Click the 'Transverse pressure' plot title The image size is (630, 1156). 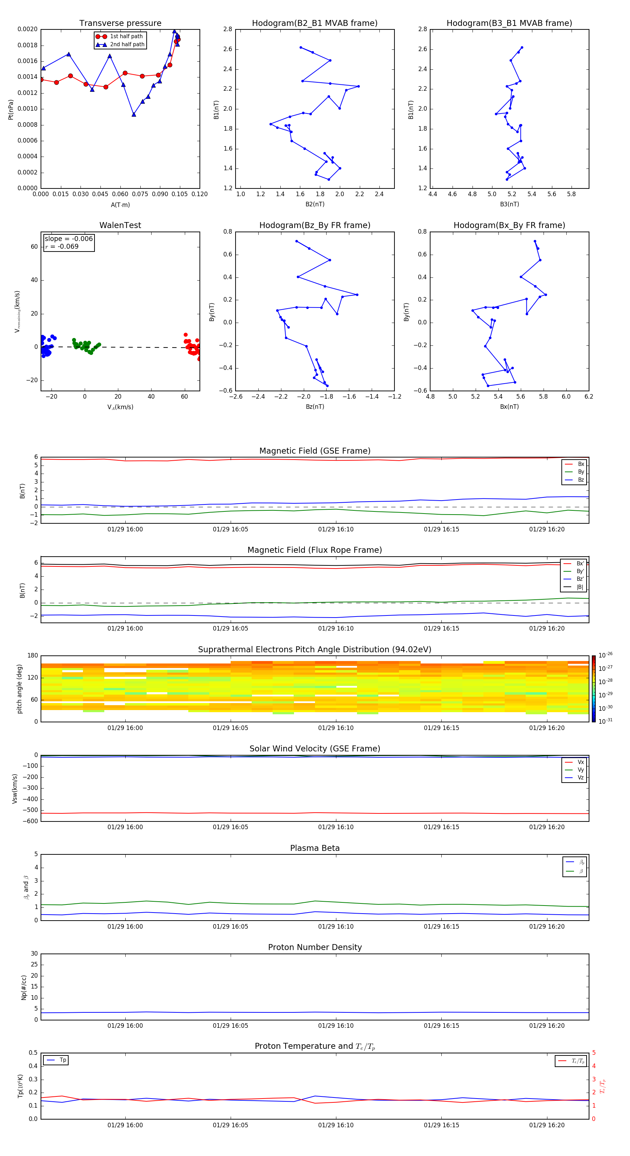[120, 23]
